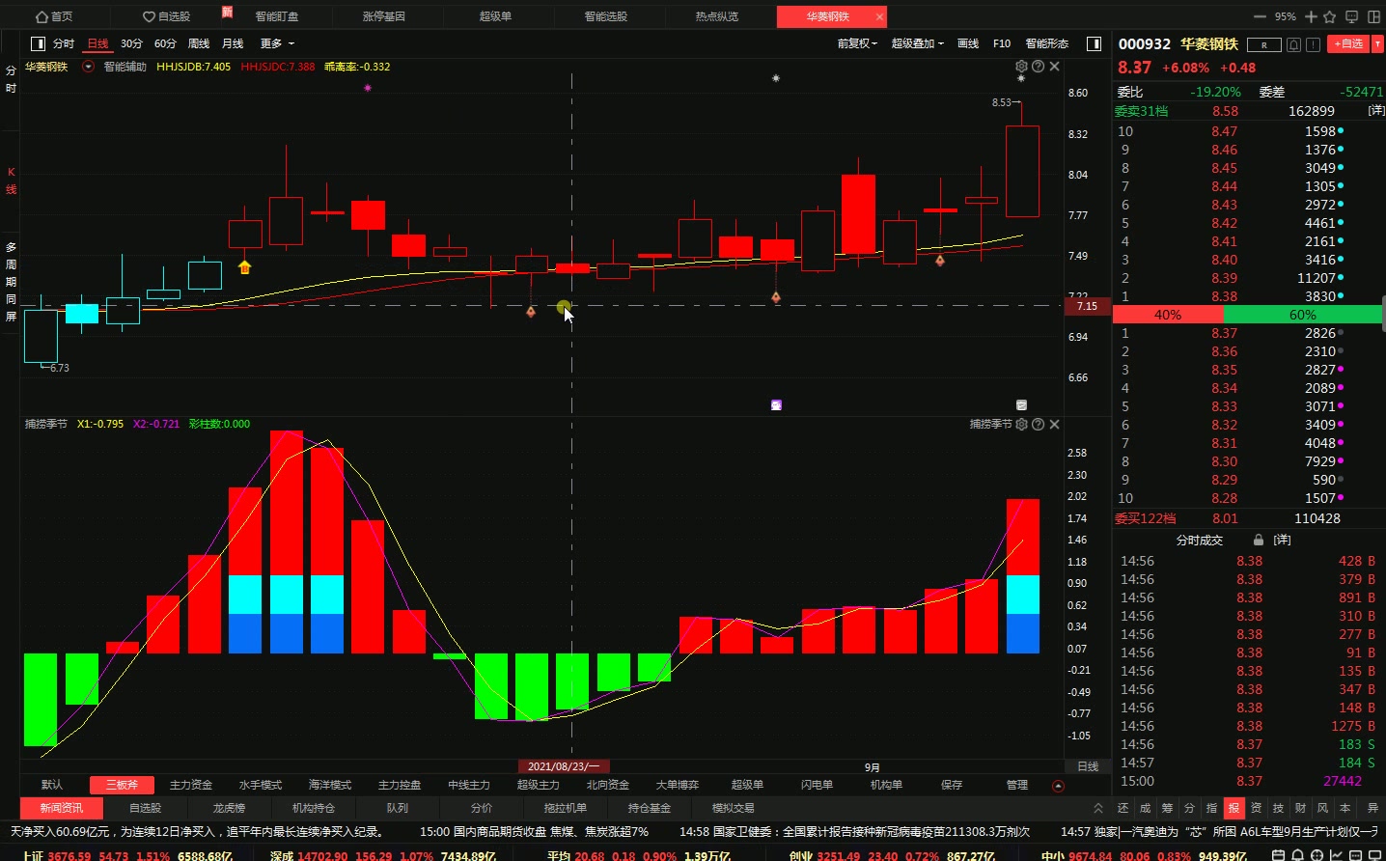This screenshot has height=861, width=1386.
Task: Expand the red circle arrow beside 管理
Action: (x=1058, y=786)
